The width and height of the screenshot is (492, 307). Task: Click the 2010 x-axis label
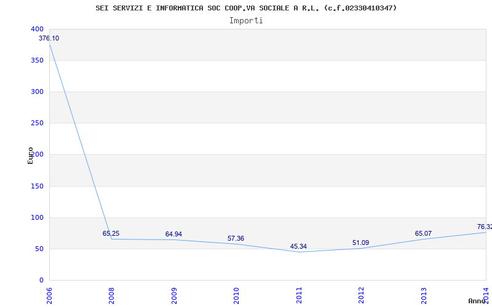tap(237, 296)
